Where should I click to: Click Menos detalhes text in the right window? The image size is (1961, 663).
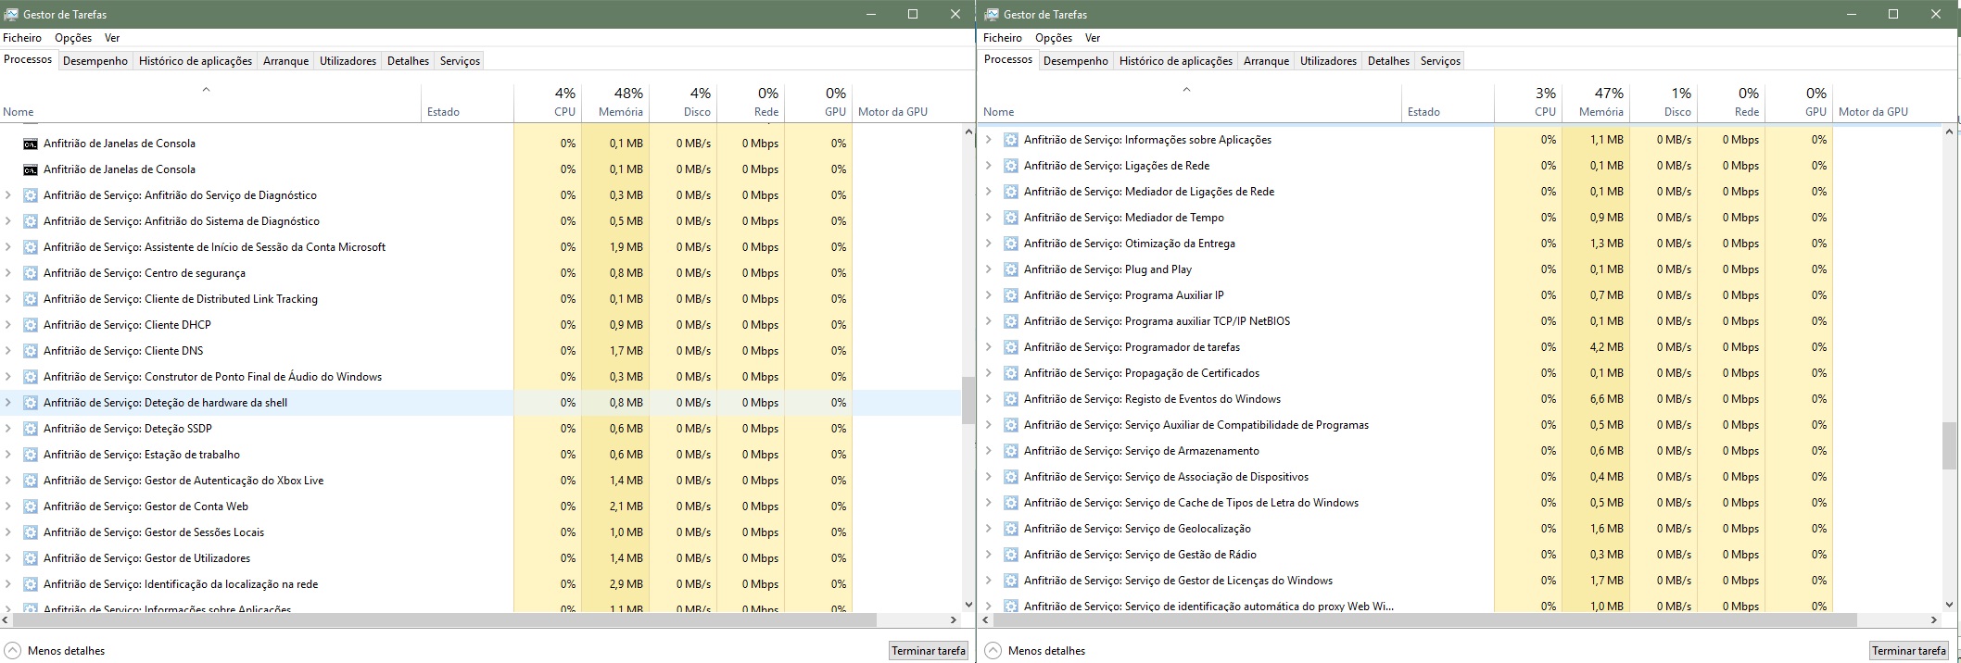(1046, 651)
